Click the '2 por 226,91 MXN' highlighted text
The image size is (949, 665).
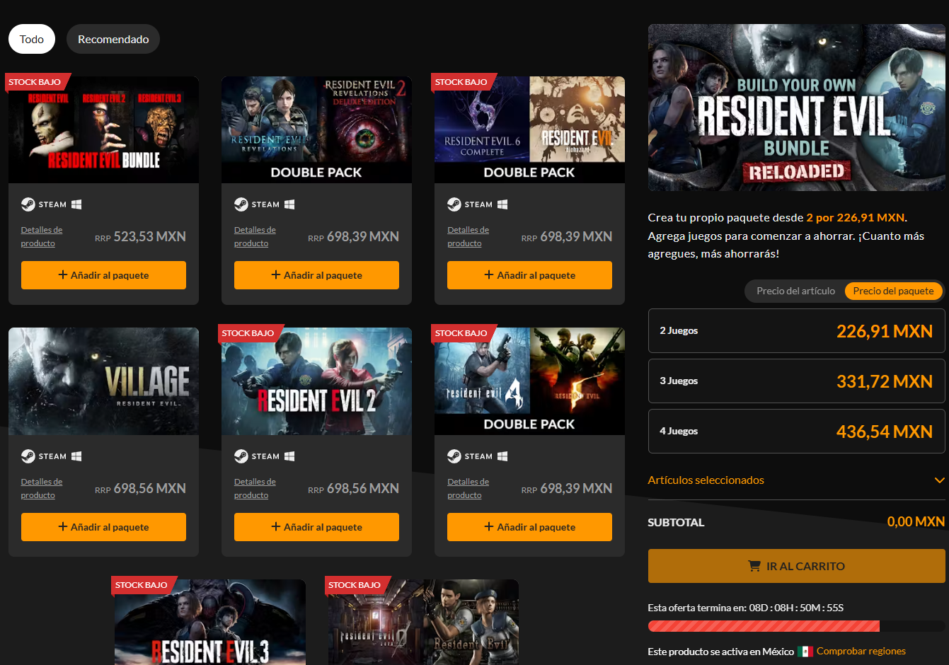point(855,217)
